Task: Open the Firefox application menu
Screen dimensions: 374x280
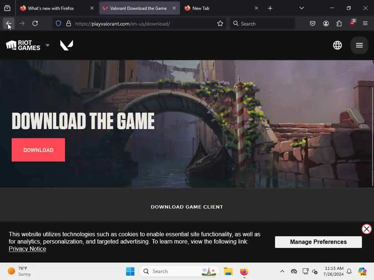Action: tap(365, 23)
